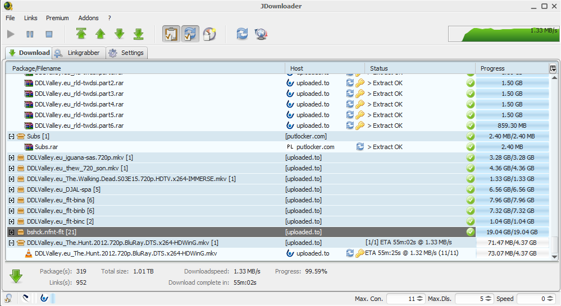The height and width of the screenshot is (306, 561).
Task: Sort by Package/Filename column header
Action: coord(145,68)
